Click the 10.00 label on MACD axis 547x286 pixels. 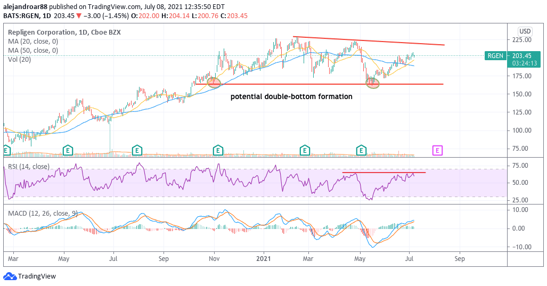coord(521,210)
